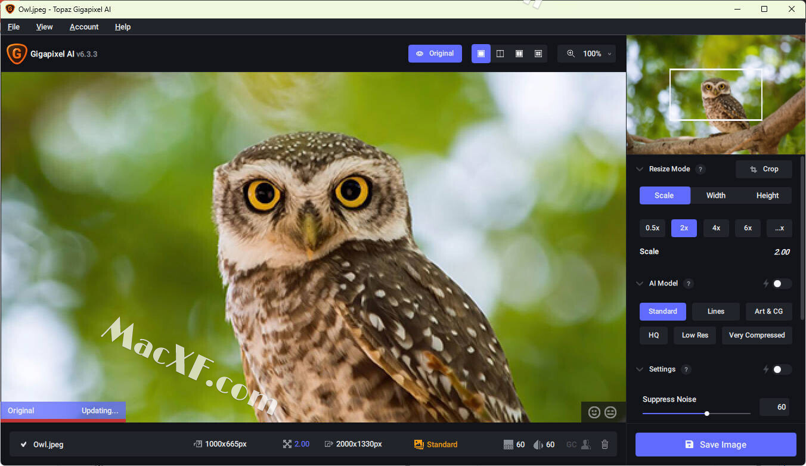The height and width of the screenshot is (466, 806).
Task: Switch to side-by-side view layout
Action: tap(519, 54)
